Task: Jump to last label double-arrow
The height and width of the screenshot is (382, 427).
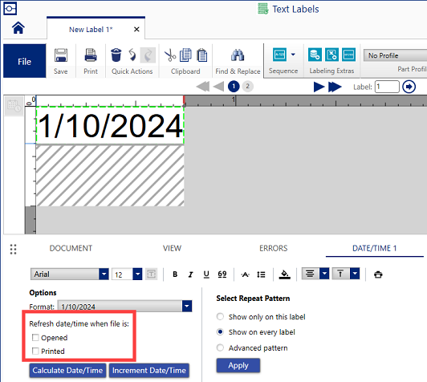Action: tap(335, 87)
